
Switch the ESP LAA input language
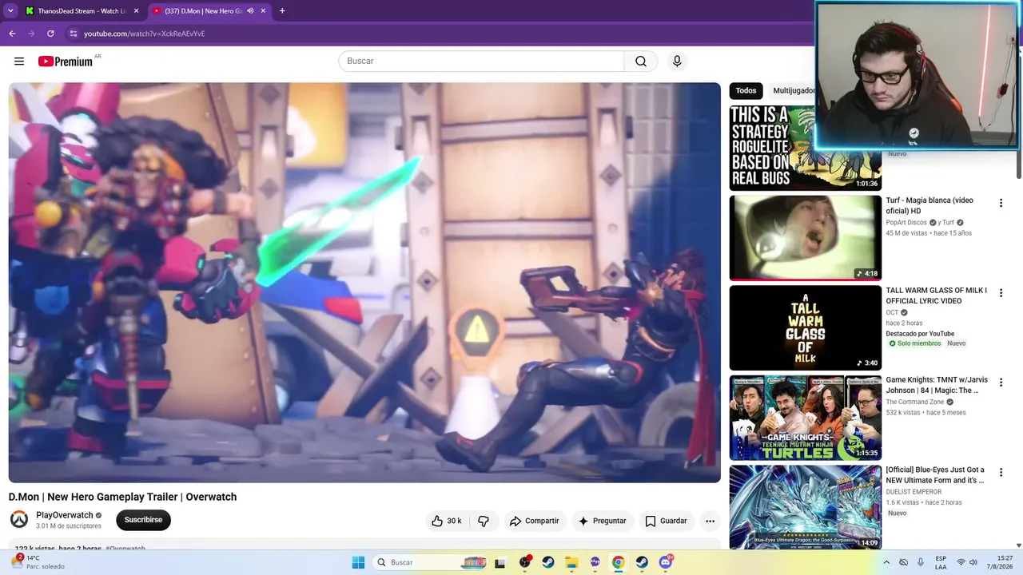(941, 562)
